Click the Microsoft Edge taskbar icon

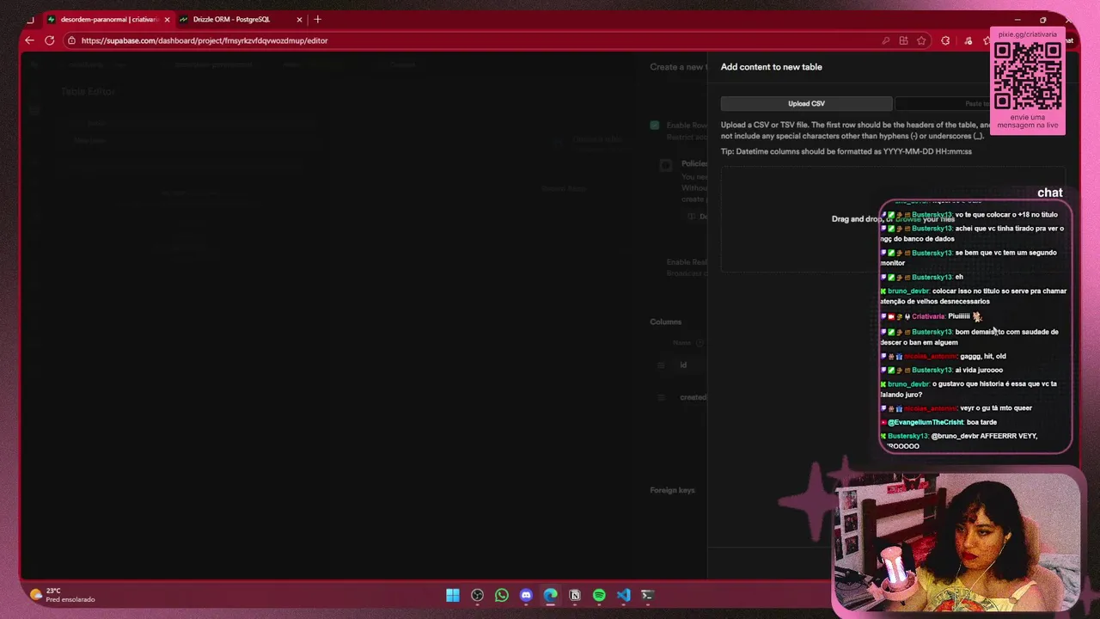click(x=550, y=595)
